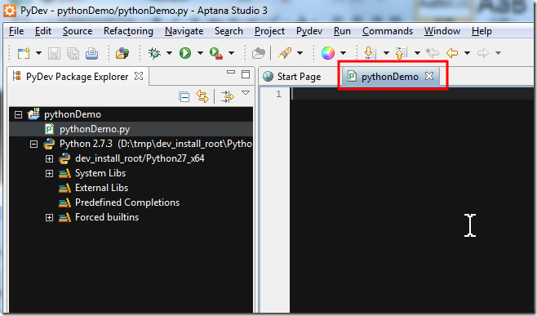Collapse the Python 2.7.3 interpreter node

[x=33, y=145]
